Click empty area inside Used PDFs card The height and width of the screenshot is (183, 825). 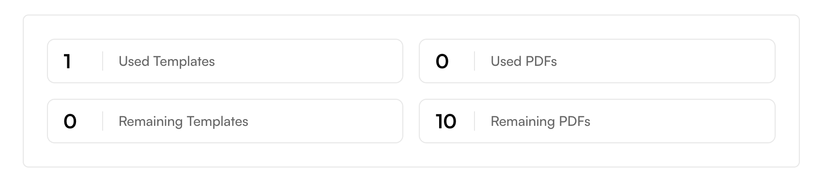(668, 61)
